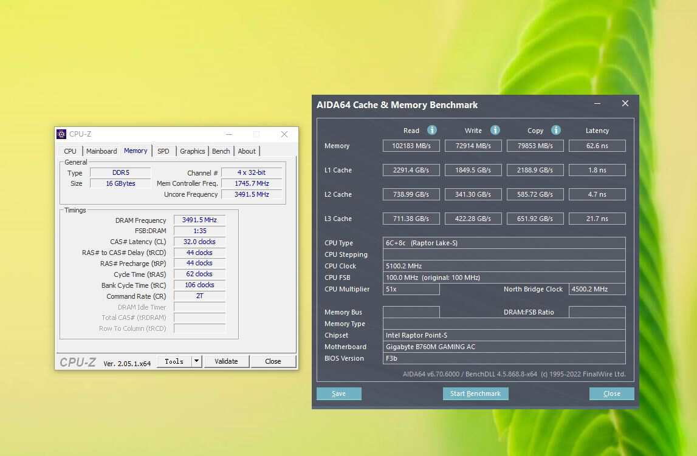Viewport: 697px width, 456px height.
Task: Switch to the CPU tab
Action: point(70,151)
